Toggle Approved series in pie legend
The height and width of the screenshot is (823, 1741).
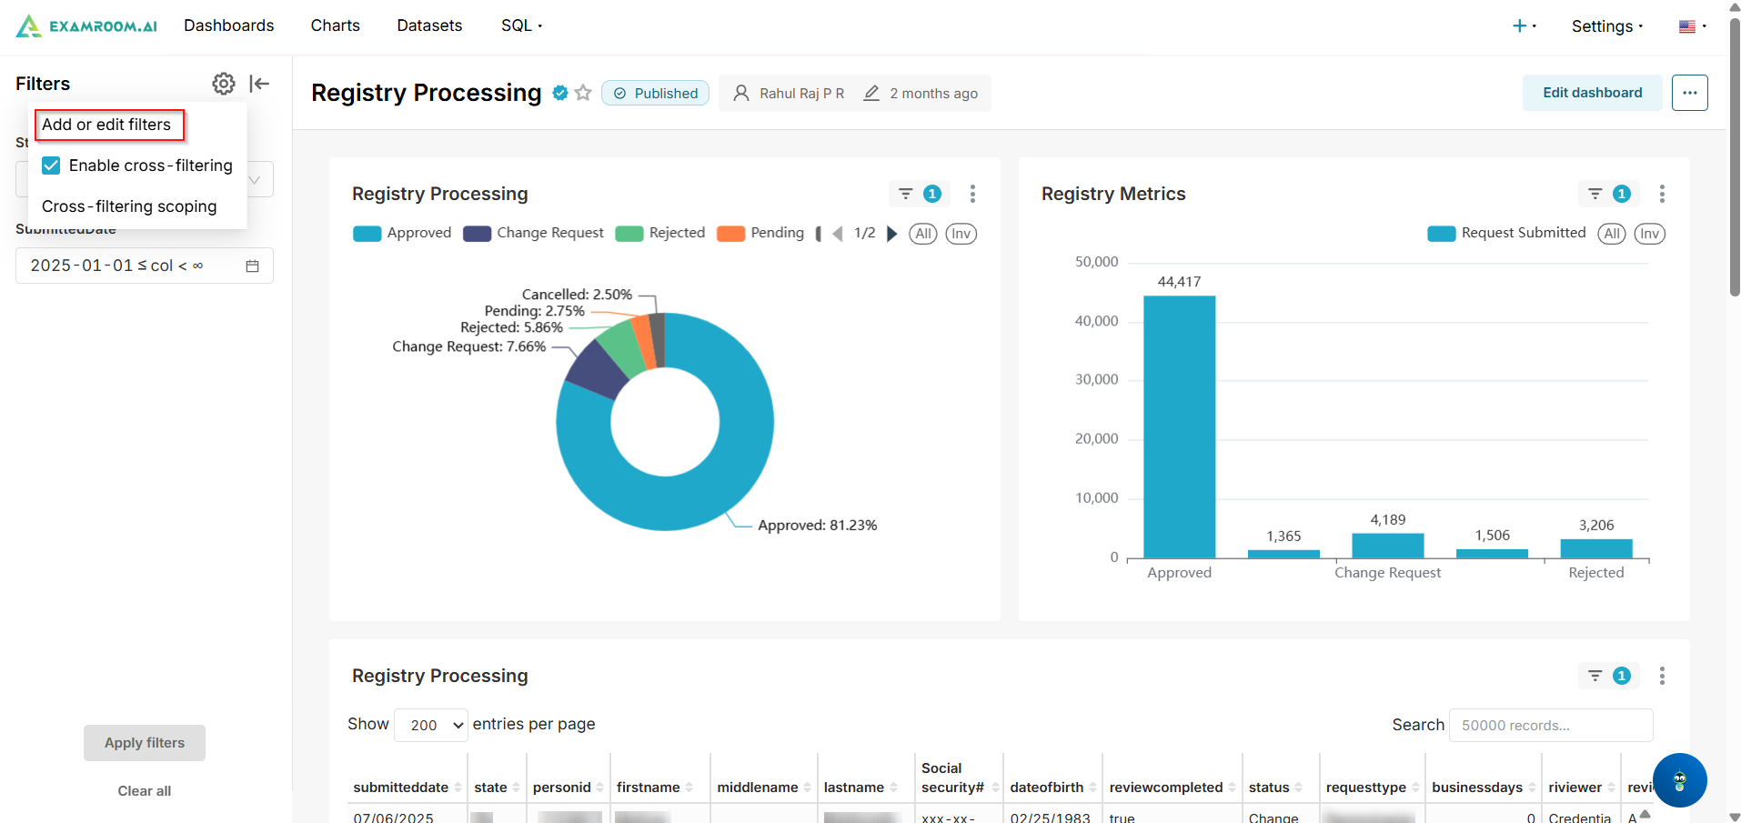(402, 234)
